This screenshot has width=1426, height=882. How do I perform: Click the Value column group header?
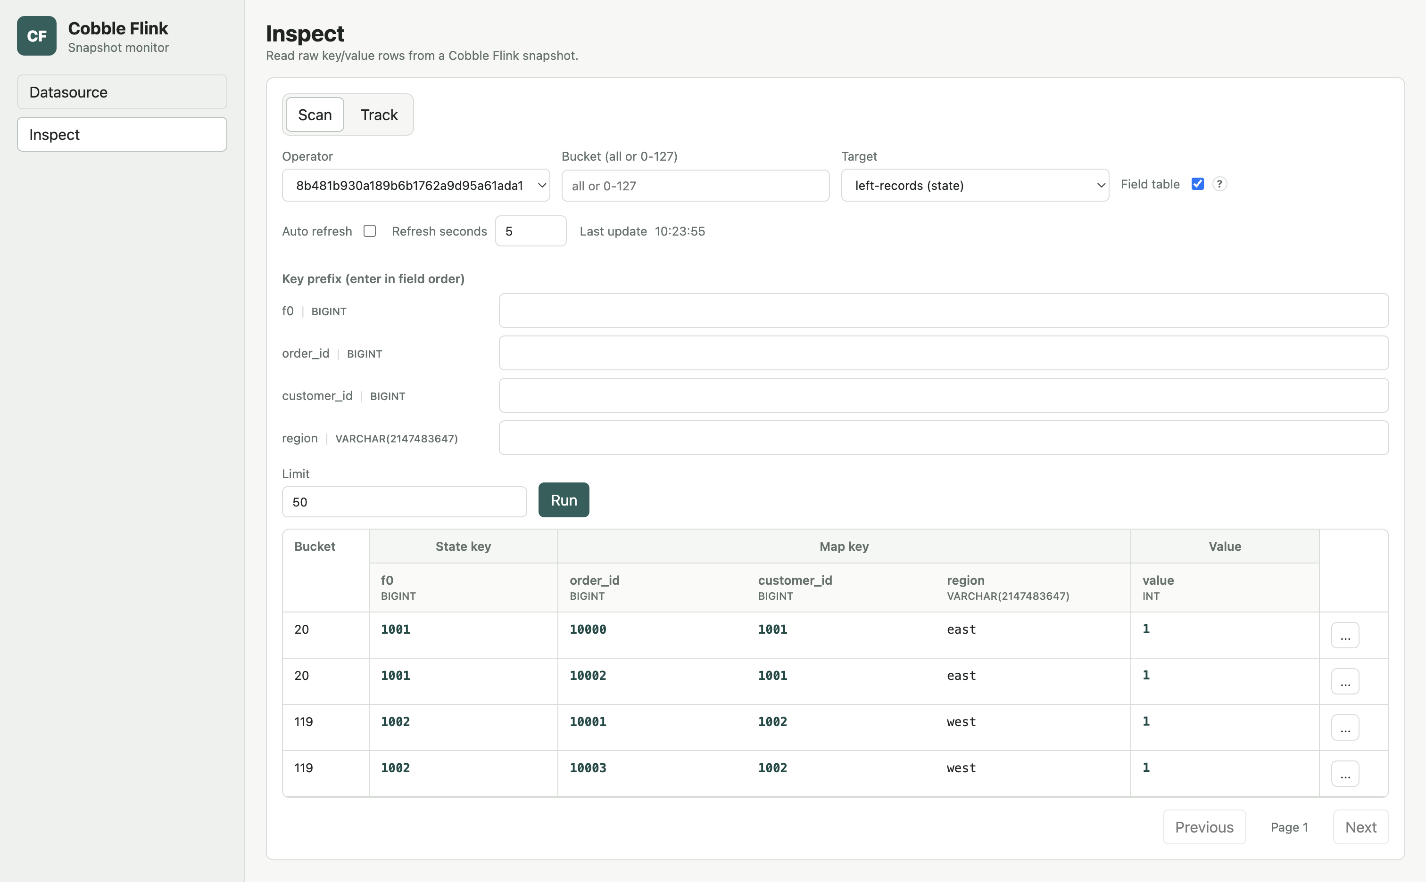(x=1224, y=547)
